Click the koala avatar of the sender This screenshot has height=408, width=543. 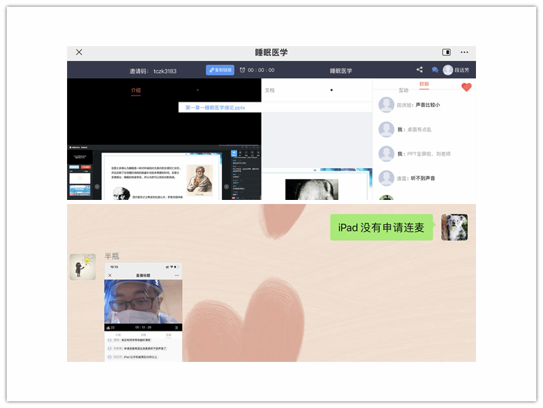[x=454, y=228]
